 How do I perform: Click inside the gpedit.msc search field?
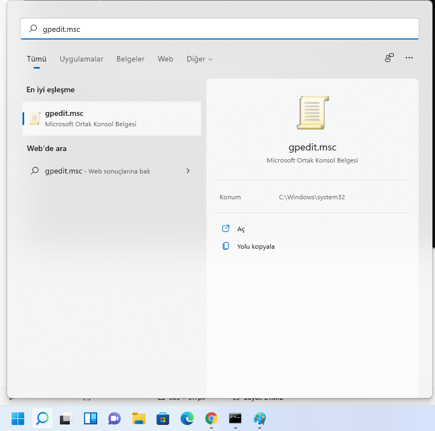click(220, 29)
